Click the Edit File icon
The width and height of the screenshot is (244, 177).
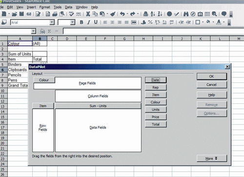click(x=38, y=14)
